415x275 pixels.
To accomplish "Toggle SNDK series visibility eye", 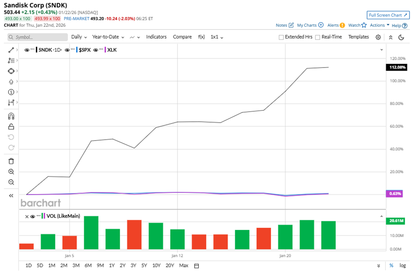I will click(x=27, y=50).
